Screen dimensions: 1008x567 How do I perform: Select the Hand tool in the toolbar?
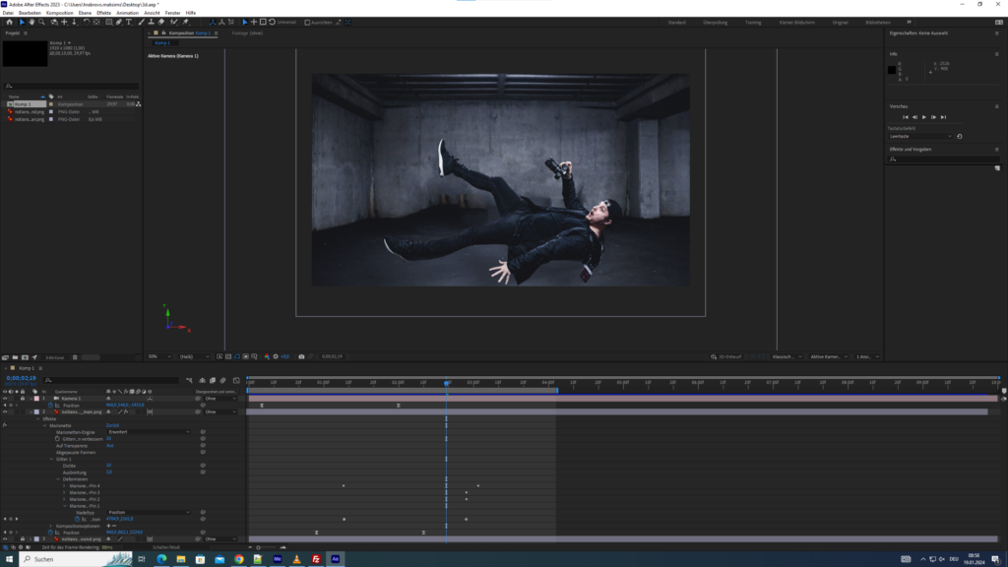(x=31, y=22)
